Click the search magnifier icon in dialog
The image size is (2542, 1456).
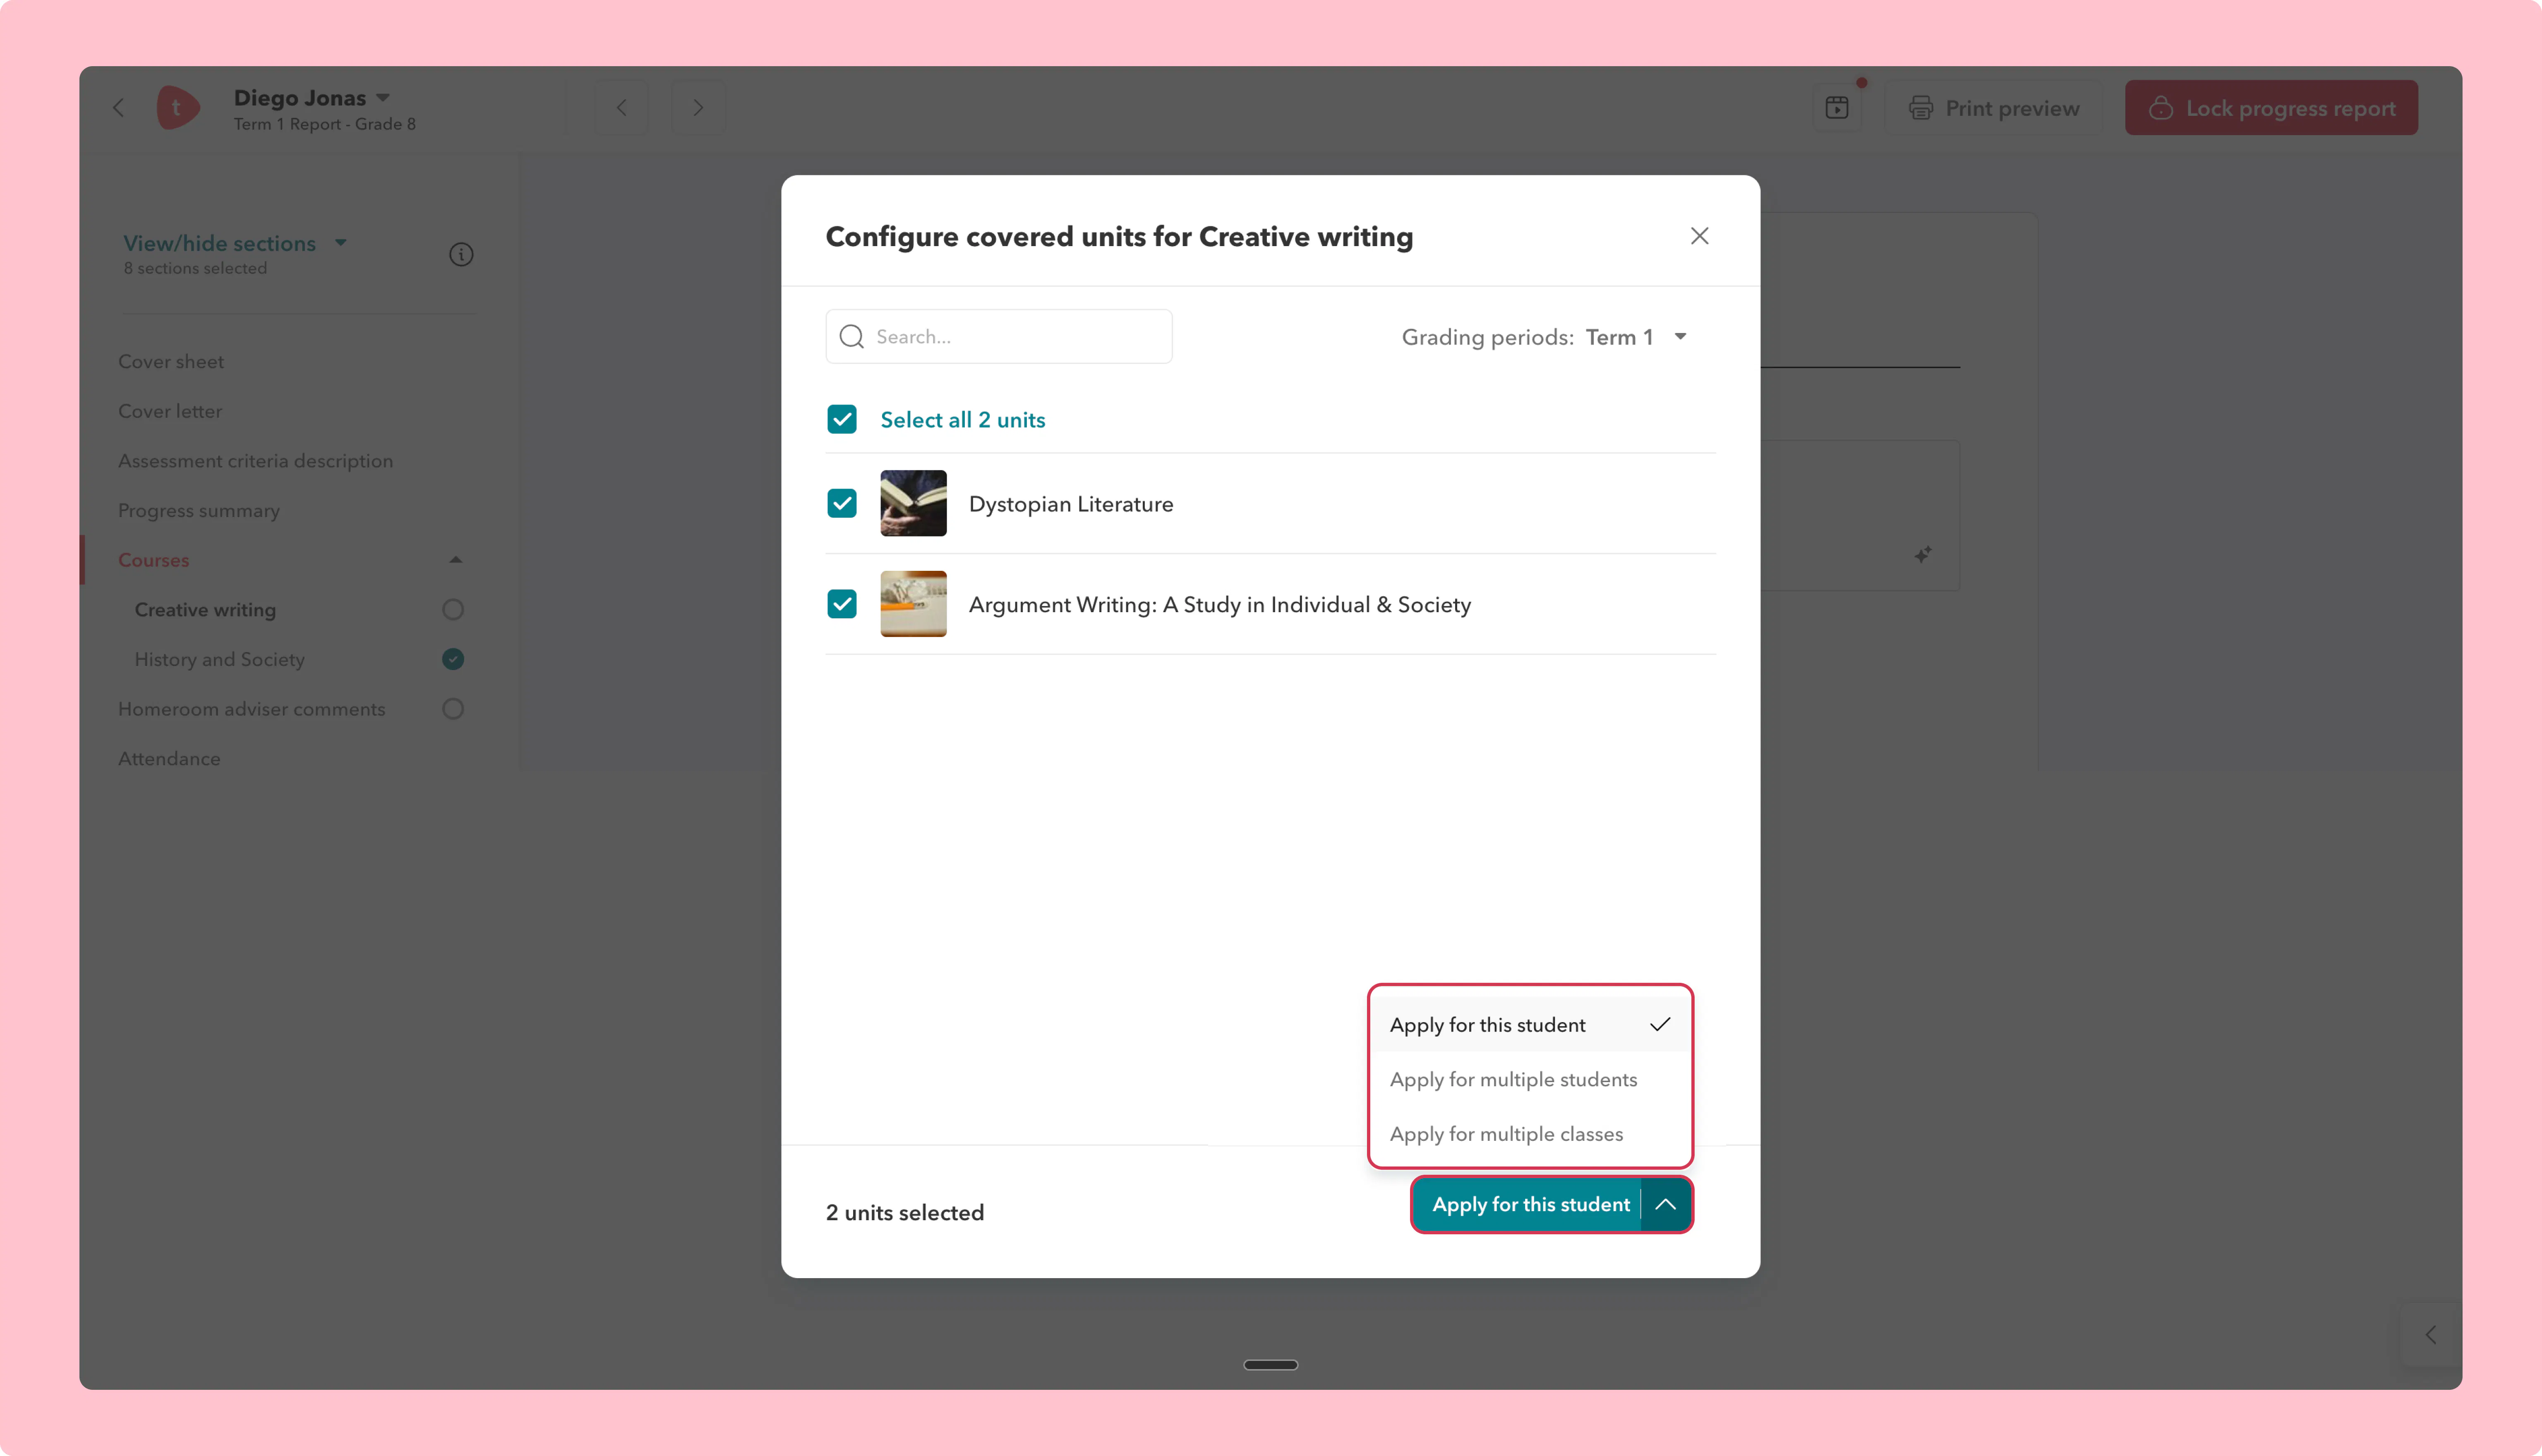coord(852,337)
